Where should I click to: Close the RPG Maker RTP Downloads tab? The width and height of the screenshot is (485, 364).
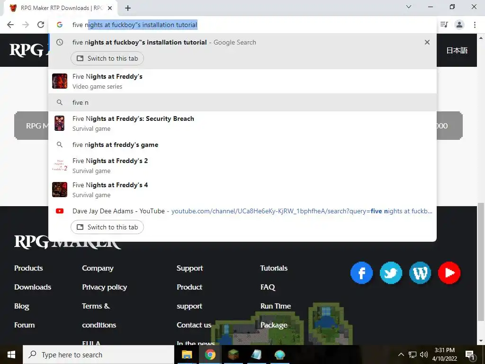[110, 8]
